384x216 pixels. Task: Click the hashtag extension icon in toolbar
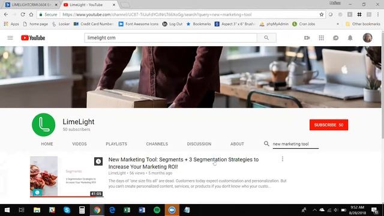coord(359,14)
